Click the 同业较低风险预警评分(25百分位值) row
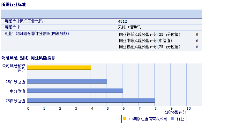Image resolution: width=239 pixels, height=125 pixels. [x=159, y=35]
